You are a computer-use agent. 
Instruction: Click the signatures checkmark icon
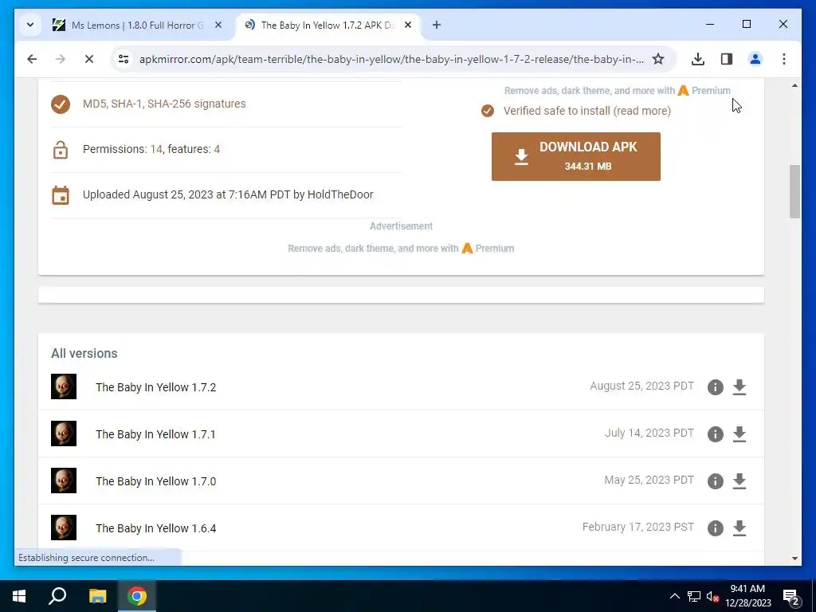[x=61, y=104]
